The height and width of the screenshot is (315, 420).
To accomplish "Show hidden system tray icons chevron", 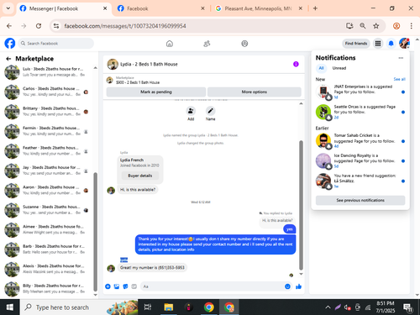I will pyautogui.click(x=328, y=307).
